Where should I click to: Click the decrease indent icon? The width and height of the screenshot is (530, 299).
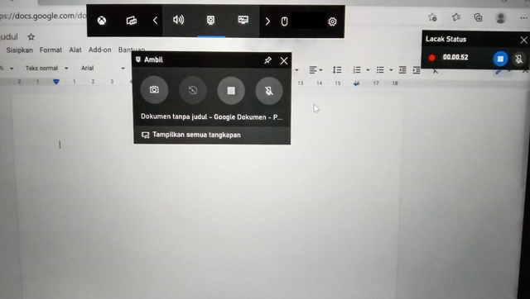(402, 69)
